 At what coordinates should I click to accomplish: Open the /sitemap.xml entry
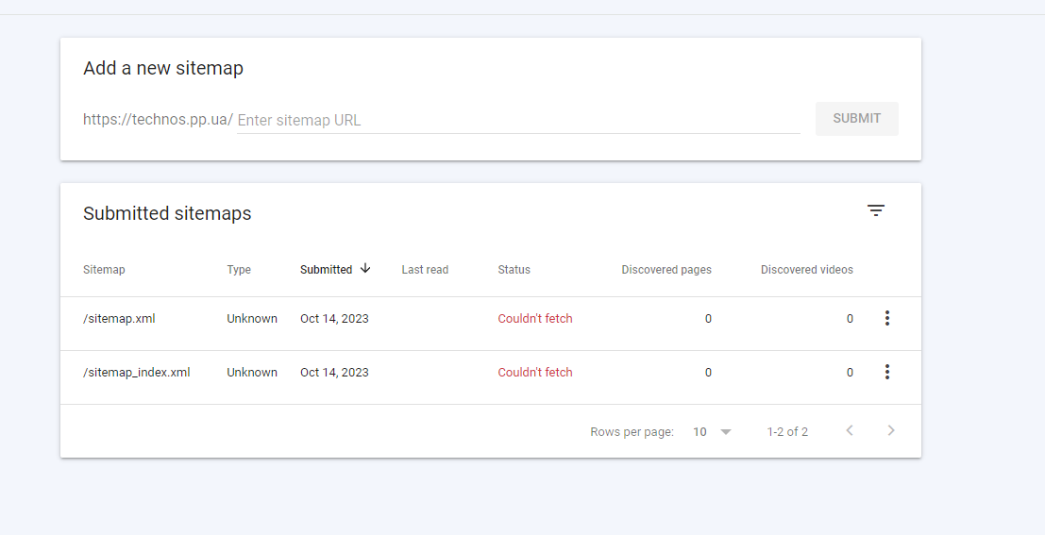(119, 319)
